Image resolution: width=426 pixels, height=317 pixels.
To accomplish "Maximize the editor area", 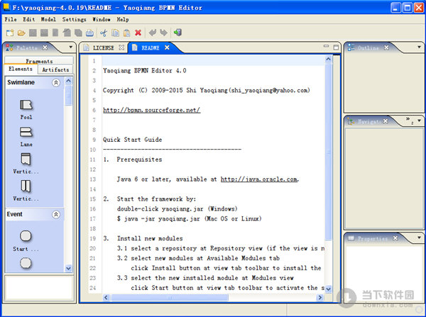I will [336, 48].
